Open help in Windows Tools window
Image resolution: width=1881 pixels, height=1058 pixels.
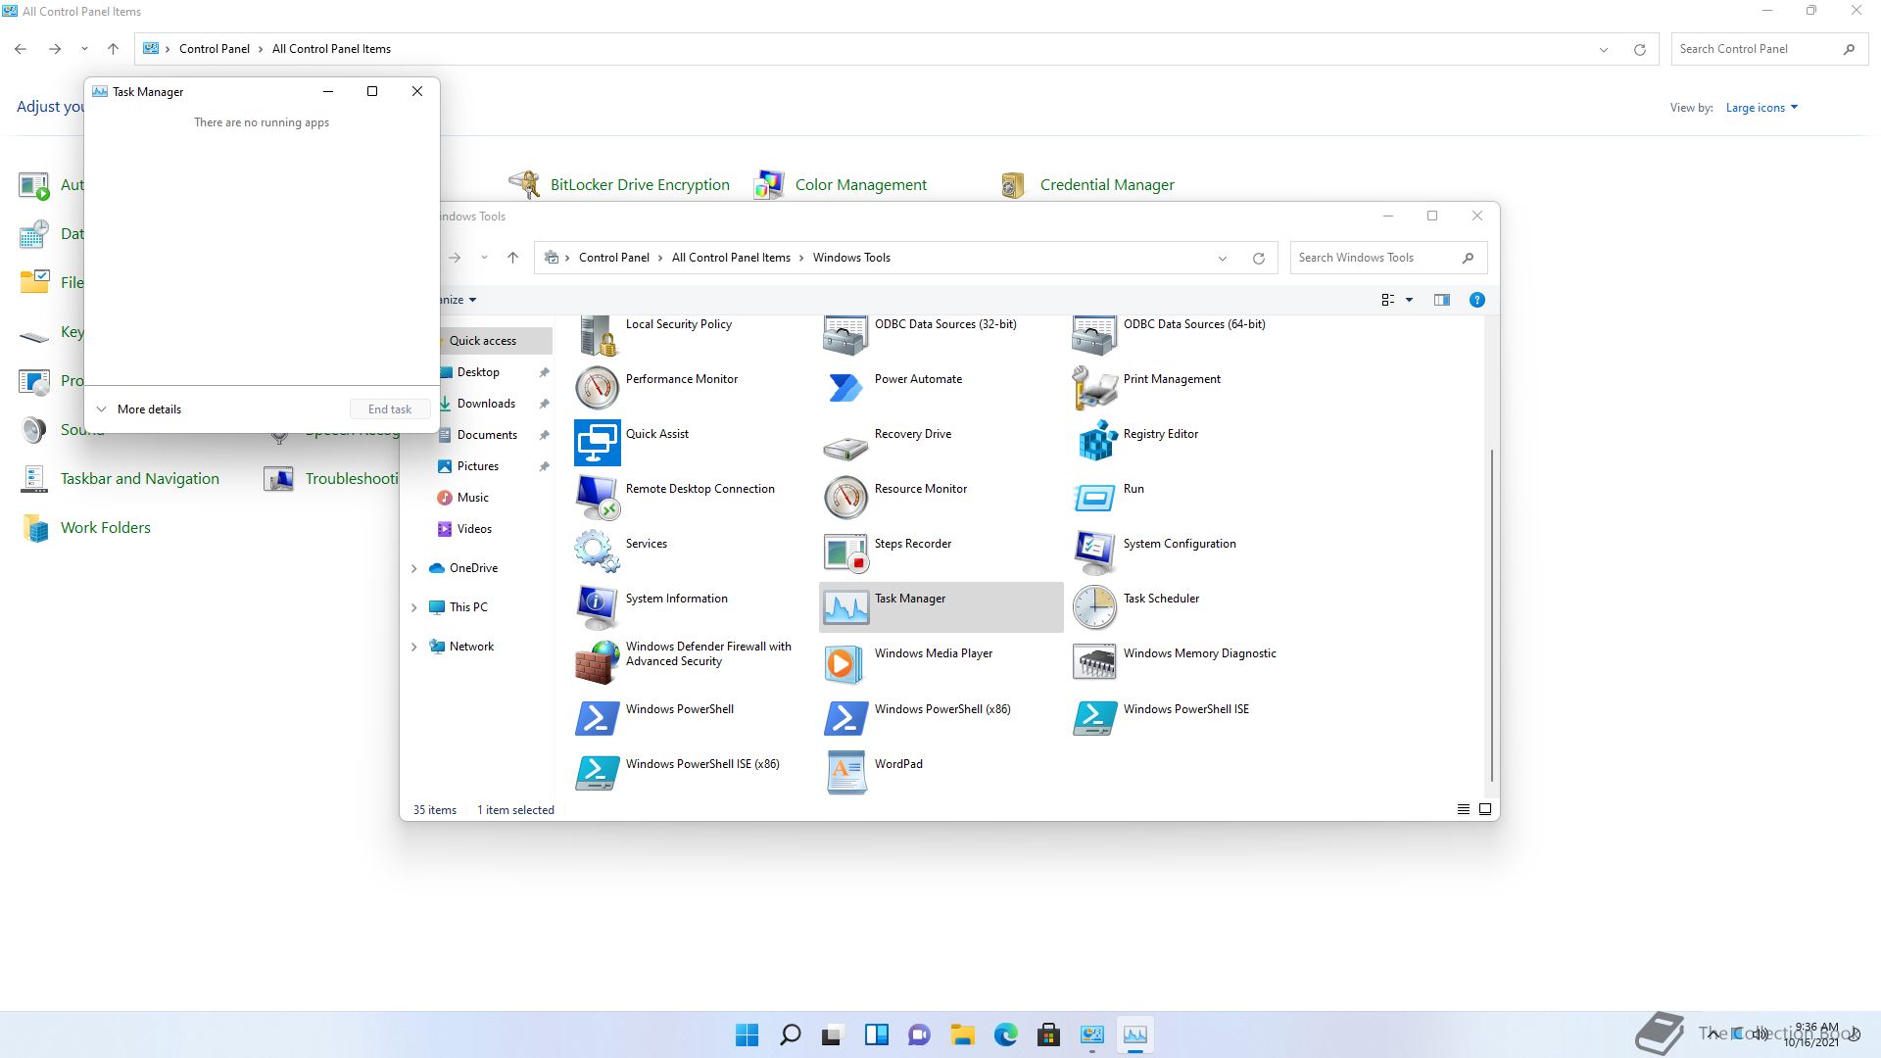(x=1476, y=300)
